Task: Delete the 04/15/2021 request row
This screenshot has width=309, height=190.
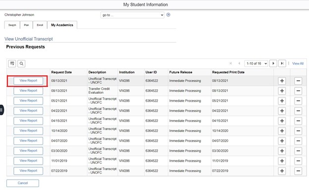Action: (298, 121)
